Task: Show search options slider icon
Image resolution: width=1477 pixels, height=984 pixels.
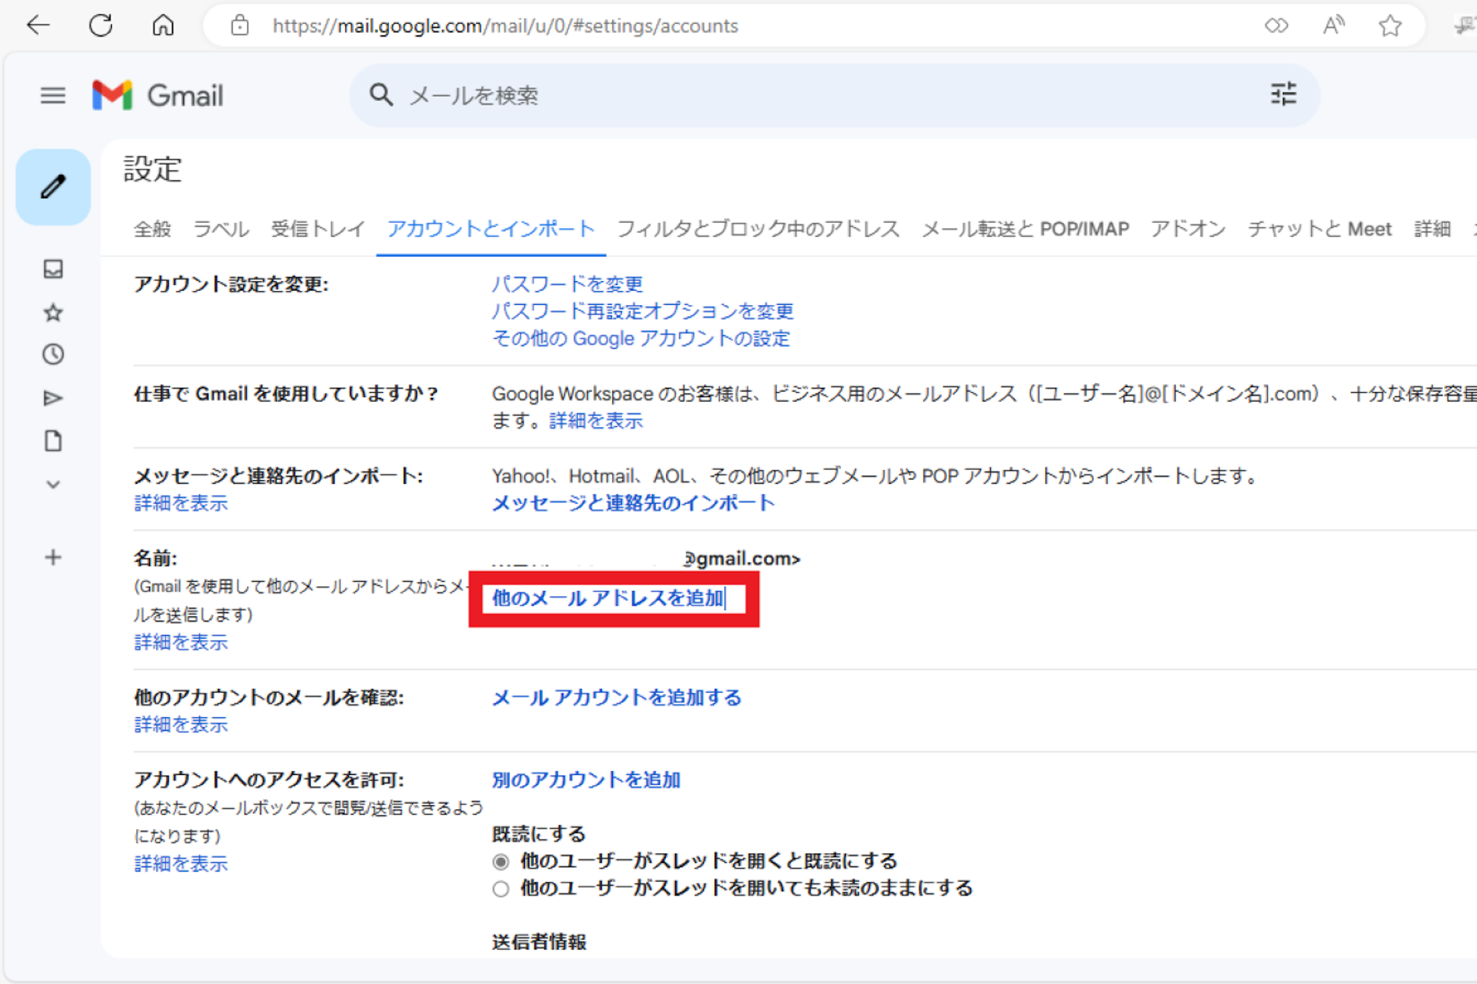Action: [x=1283, y=94]
